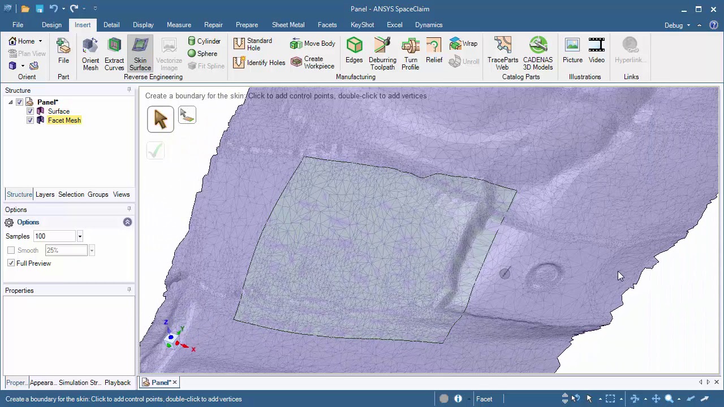Click the Orient Mesh tool
This screenshot has height=407, width=724.
tap(90, 54)
